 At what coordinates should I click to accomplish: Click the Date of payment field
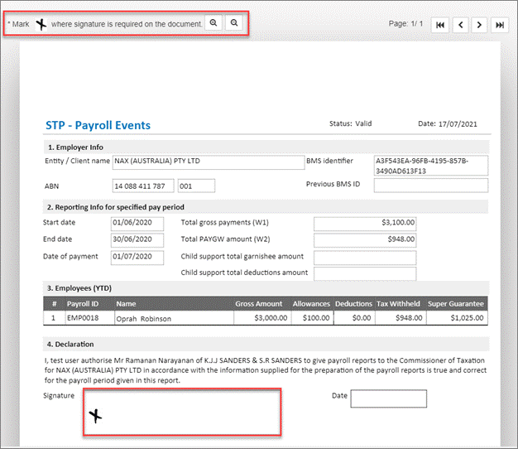point(132,258)
